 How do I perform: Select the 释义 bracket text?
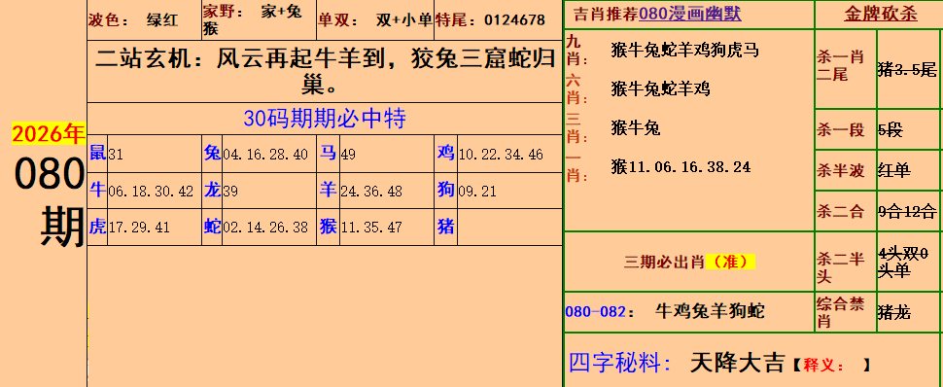(x=831, y=364)
